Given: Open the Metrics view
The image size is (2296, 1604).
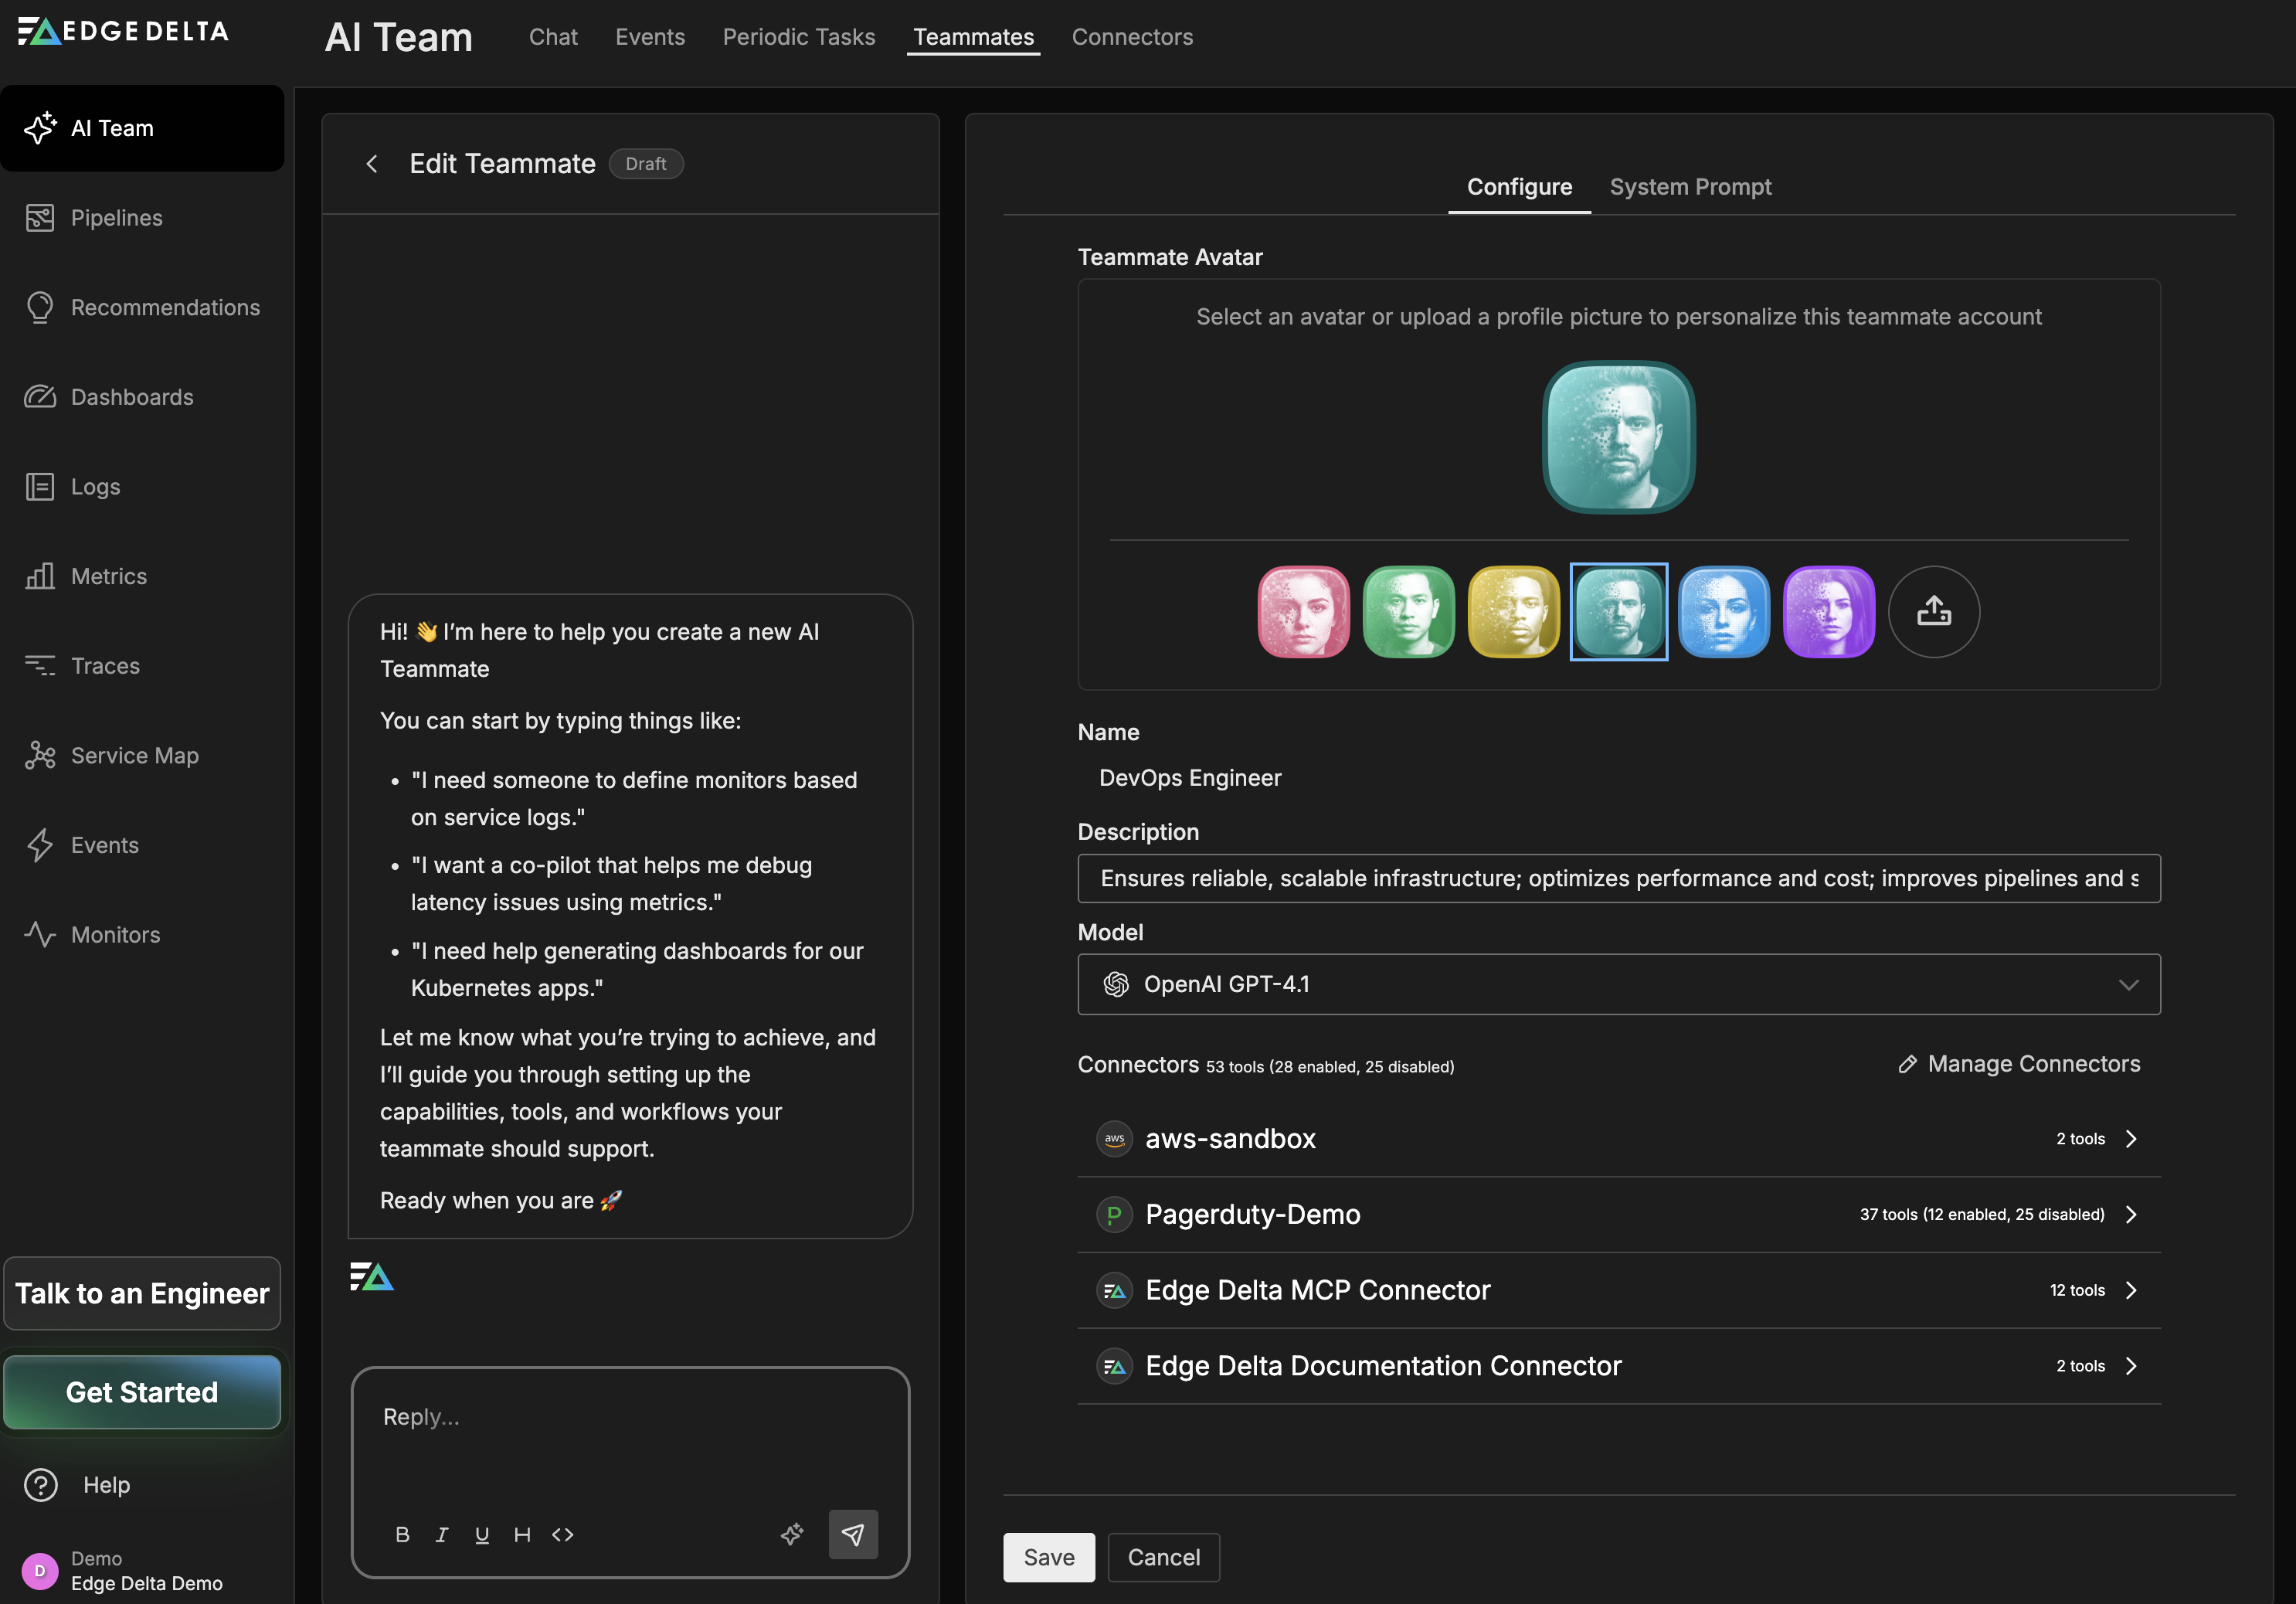Looking at the screenshot, I should click(x=107, y=576).
